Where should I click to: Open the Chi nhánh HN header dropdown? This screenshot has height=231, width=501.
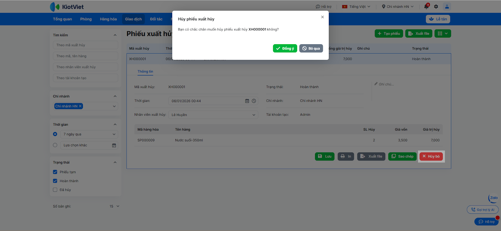pyautogui.click(x=398, y=7)
